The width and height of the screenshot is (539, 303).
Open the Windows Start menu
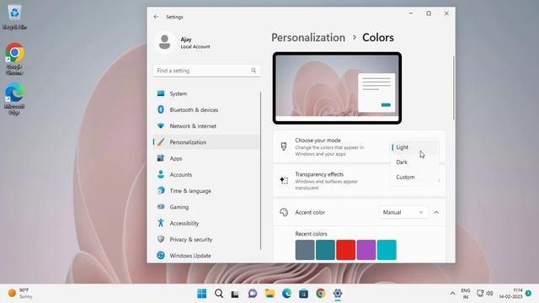pyautogui.click(x=202, y=294)
